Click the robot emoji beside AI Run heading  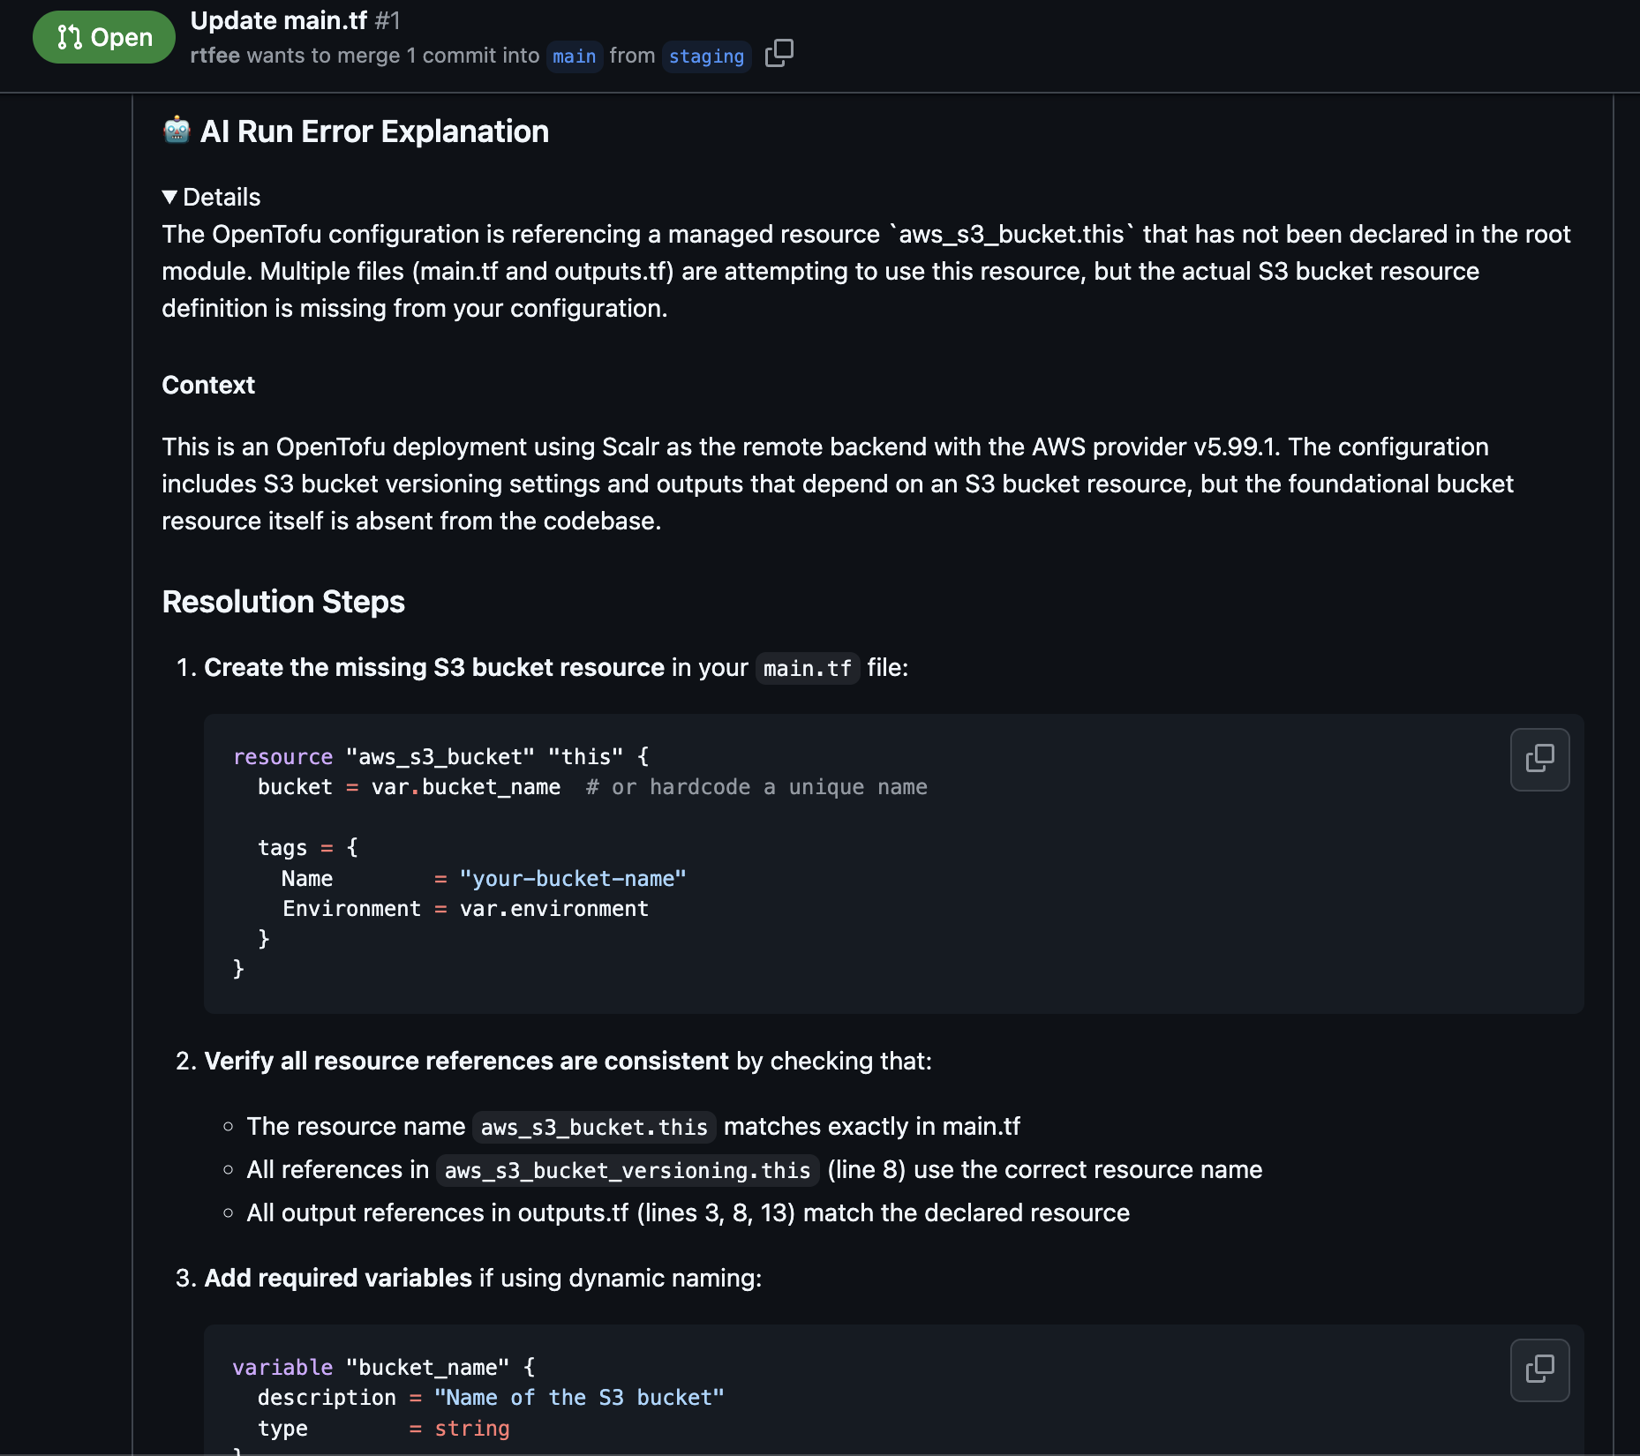[x=177, y=131]
